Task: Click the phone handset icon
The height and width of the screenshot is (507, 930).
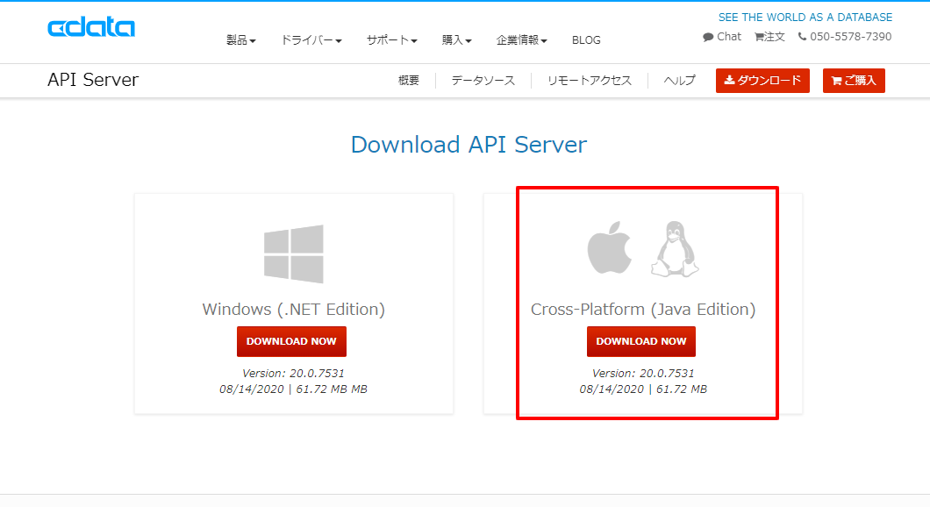Action: click(802, 37)
